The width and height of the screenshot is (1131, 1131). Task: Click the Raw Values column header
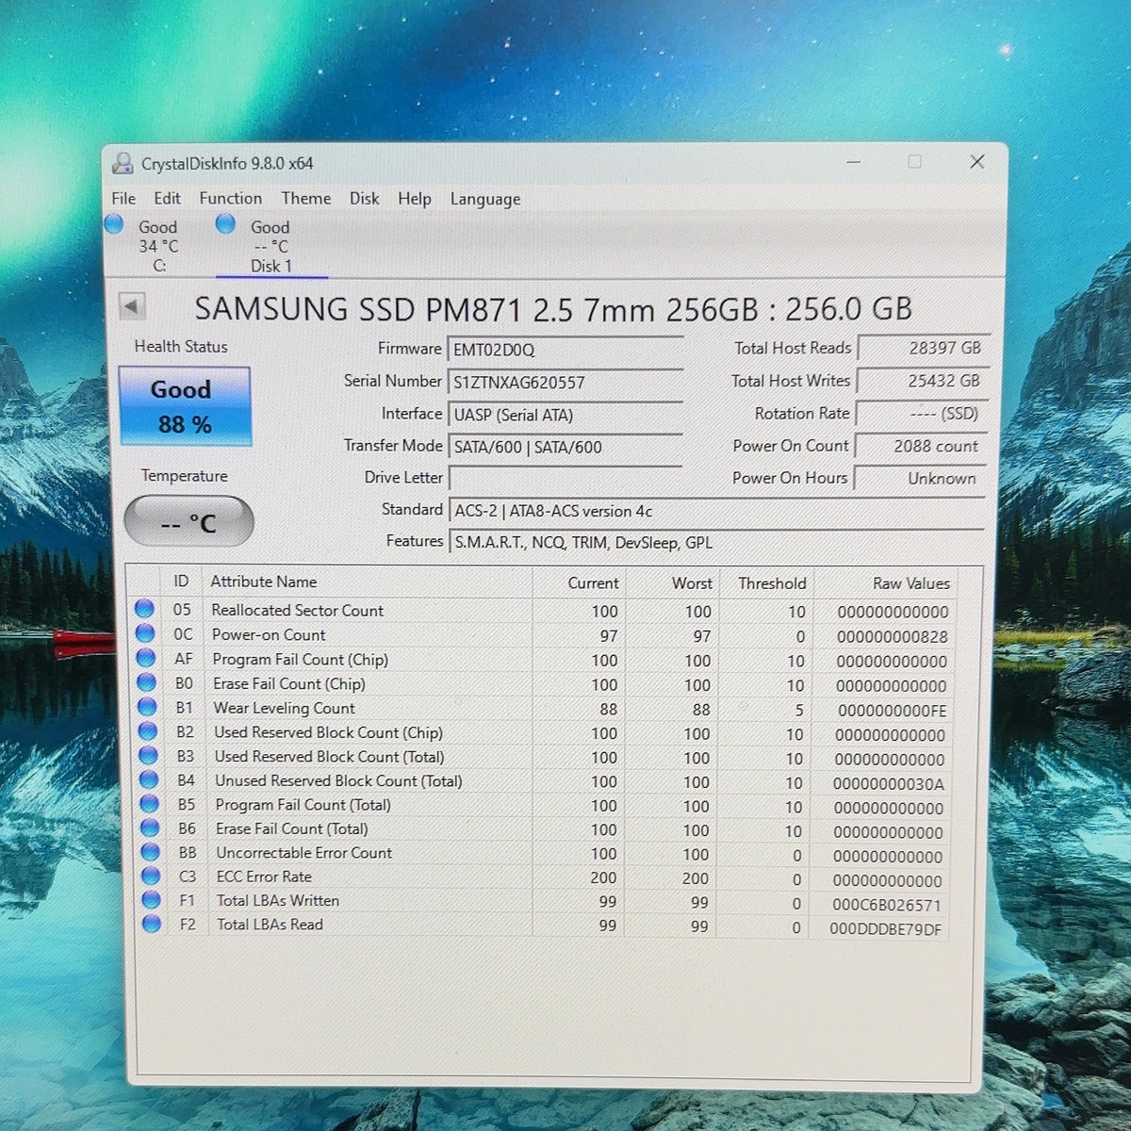tap(886, 582)
